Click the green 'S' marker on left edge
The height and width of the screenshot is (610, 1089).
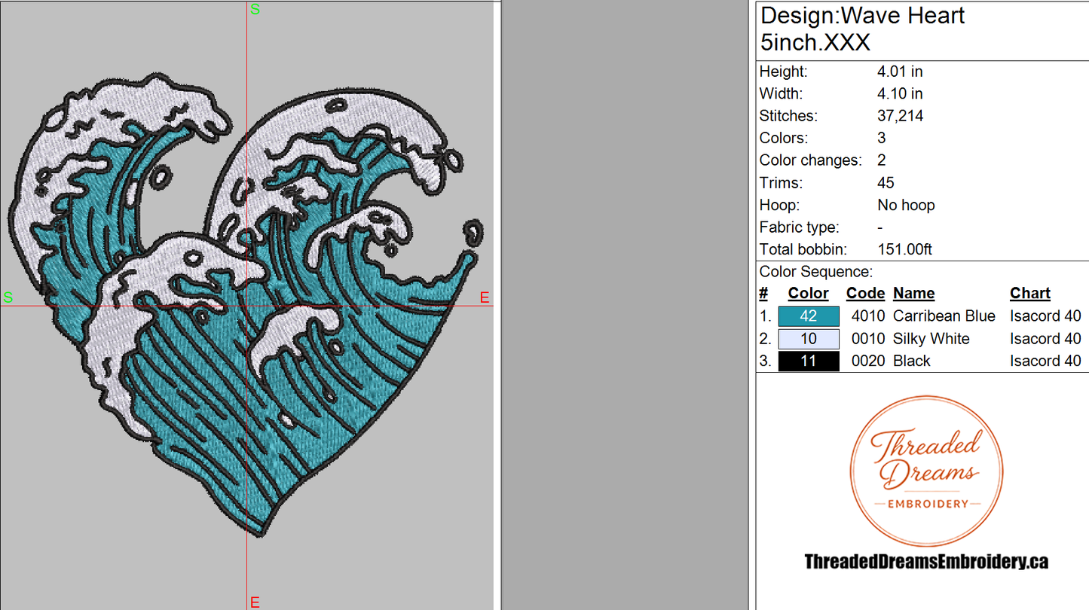pyautogui.click(x=8, y=297)
